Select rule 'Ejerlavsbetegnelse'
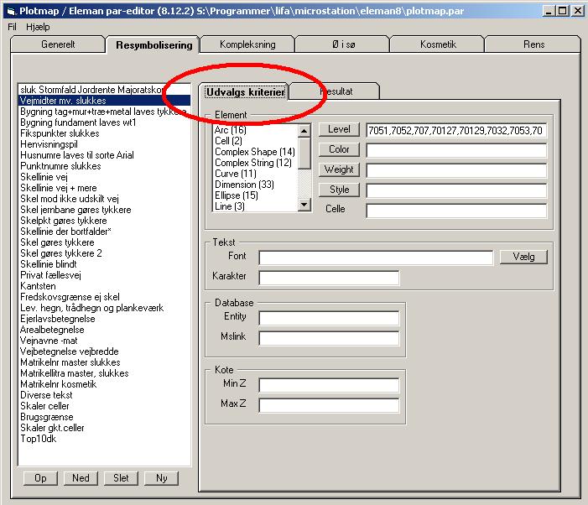This screenshot has height=505, width=588. point(104,319)
